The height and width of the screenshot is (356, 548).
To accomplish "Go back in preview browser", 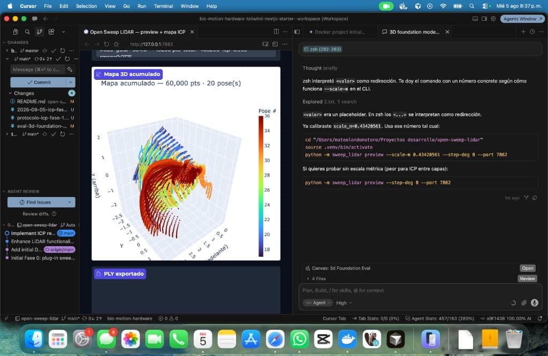I will (x=87, y=44).
